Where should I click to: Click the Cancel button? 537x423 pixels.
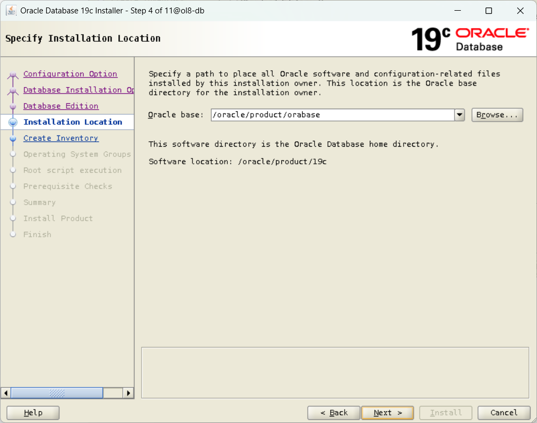504,413
